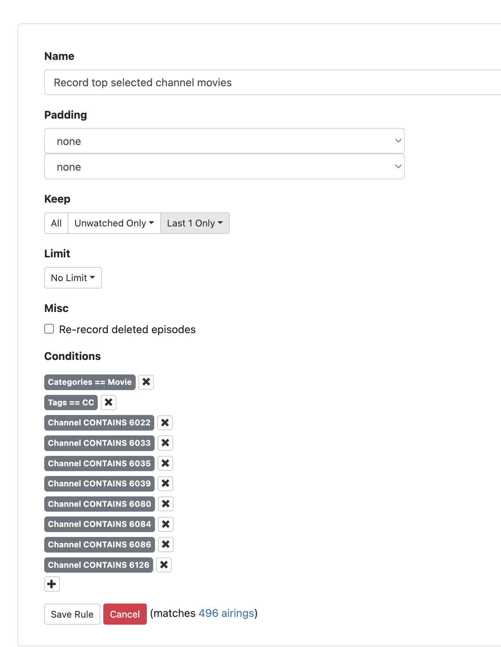Add a new condition with plus icon
The height and width of the screenshot is (647, 501).
point(52,584)
